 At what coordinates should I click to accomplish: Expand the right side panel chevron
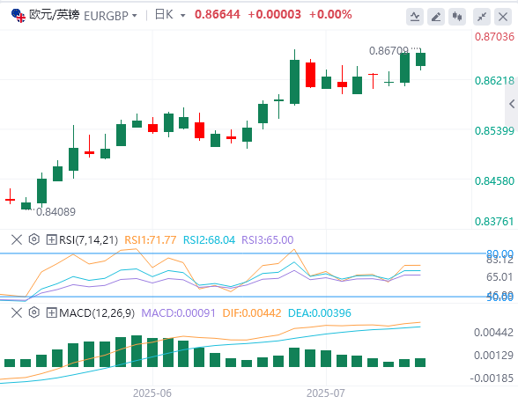click(512, 104)
